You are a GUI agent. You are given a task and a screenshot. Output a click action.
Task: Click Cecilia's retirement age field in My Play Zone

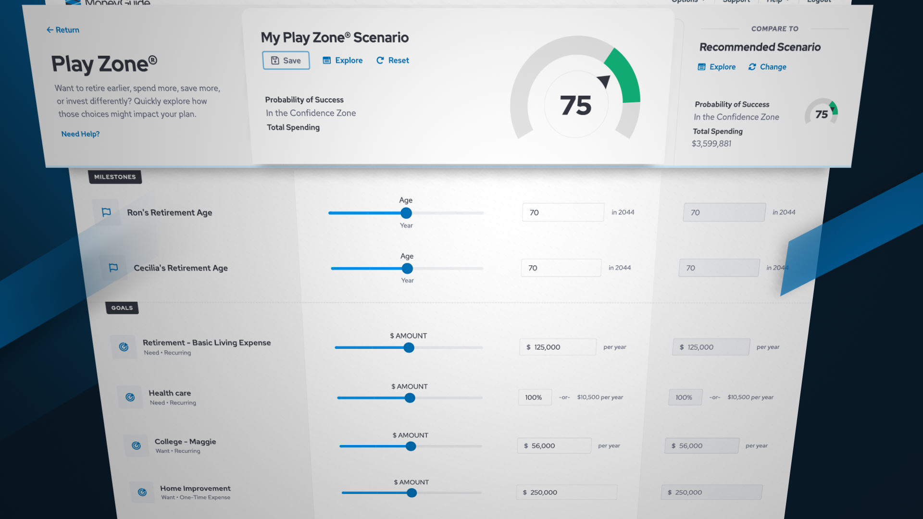561,268
